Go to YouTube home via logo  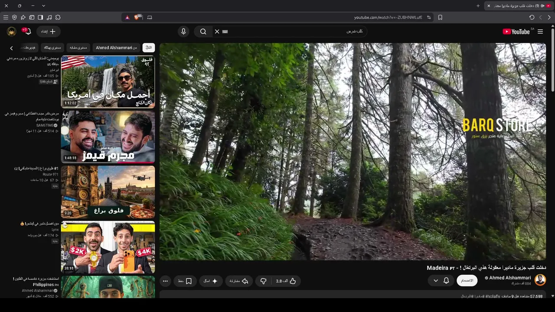tap(516, 32)
